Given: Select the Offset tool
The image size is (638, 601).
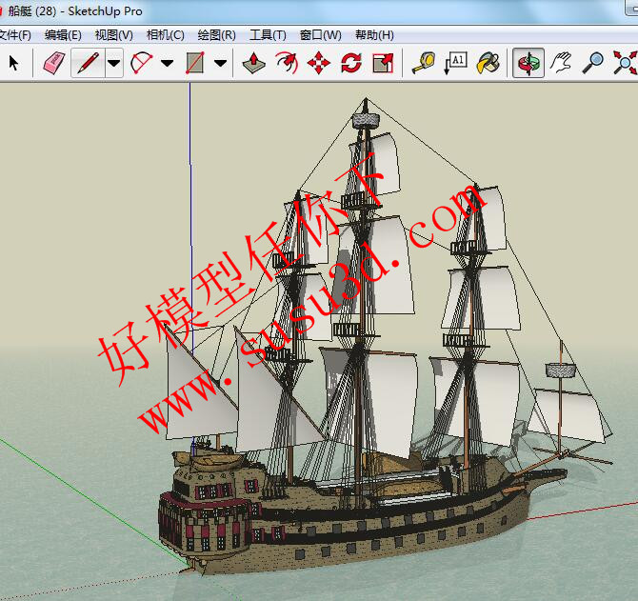Looking at the screenshot, I should (287, 63).
